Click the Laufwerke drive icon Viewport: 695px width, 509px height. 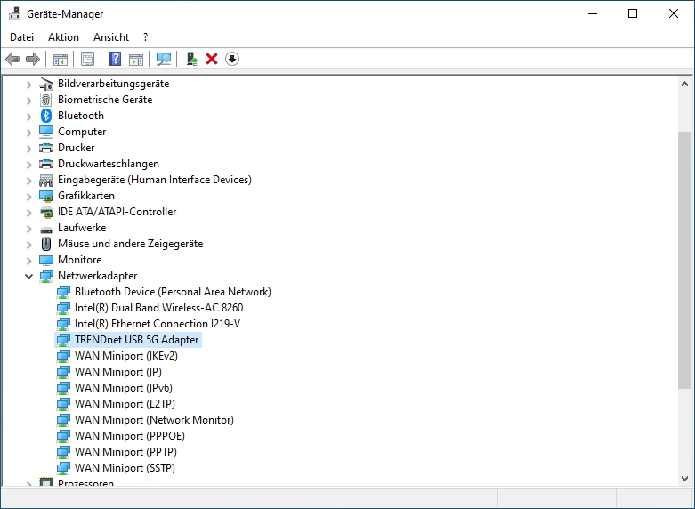coord(46,229)
